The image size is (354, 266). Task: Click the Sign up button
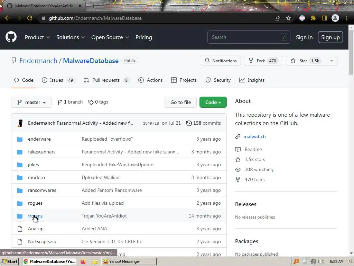330,37
